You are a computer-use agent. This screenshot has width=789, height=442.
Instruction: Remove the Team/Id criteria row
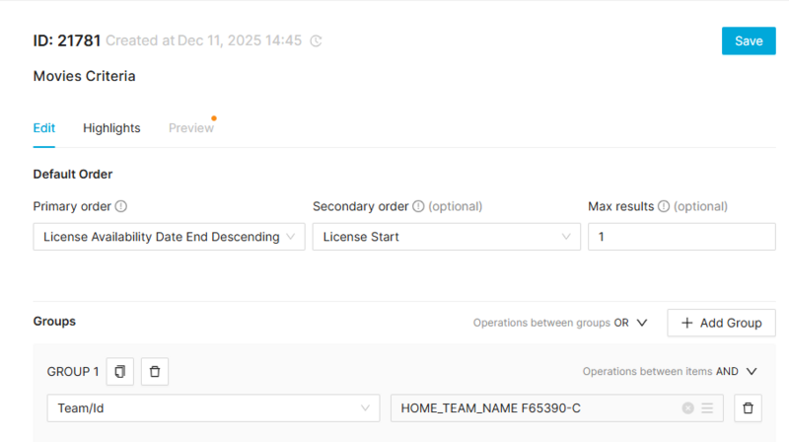click(749, 408)
